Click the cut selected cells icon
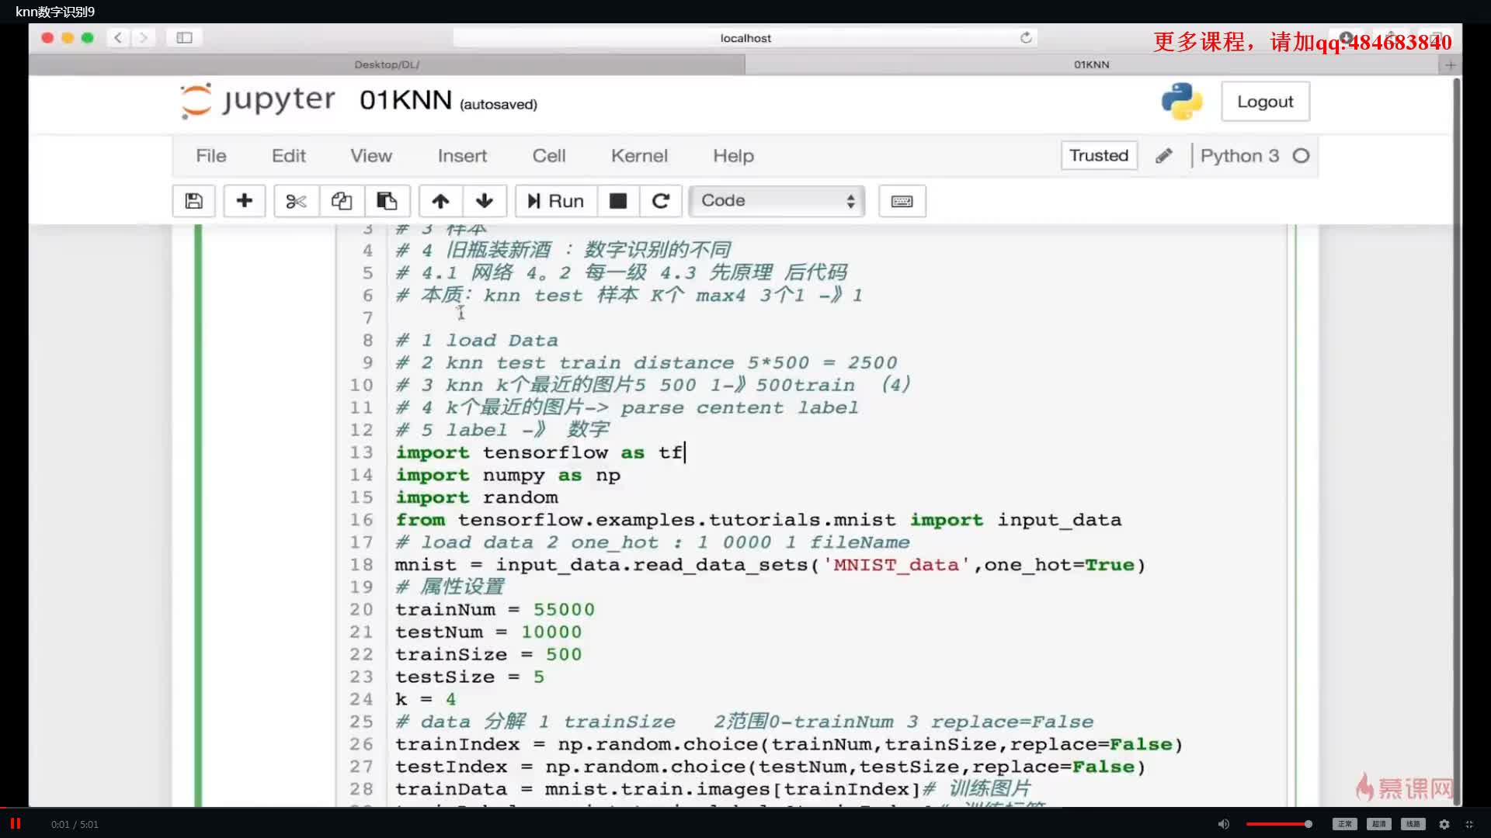Viewport: 1491px width, 838px height. [295, 200]
